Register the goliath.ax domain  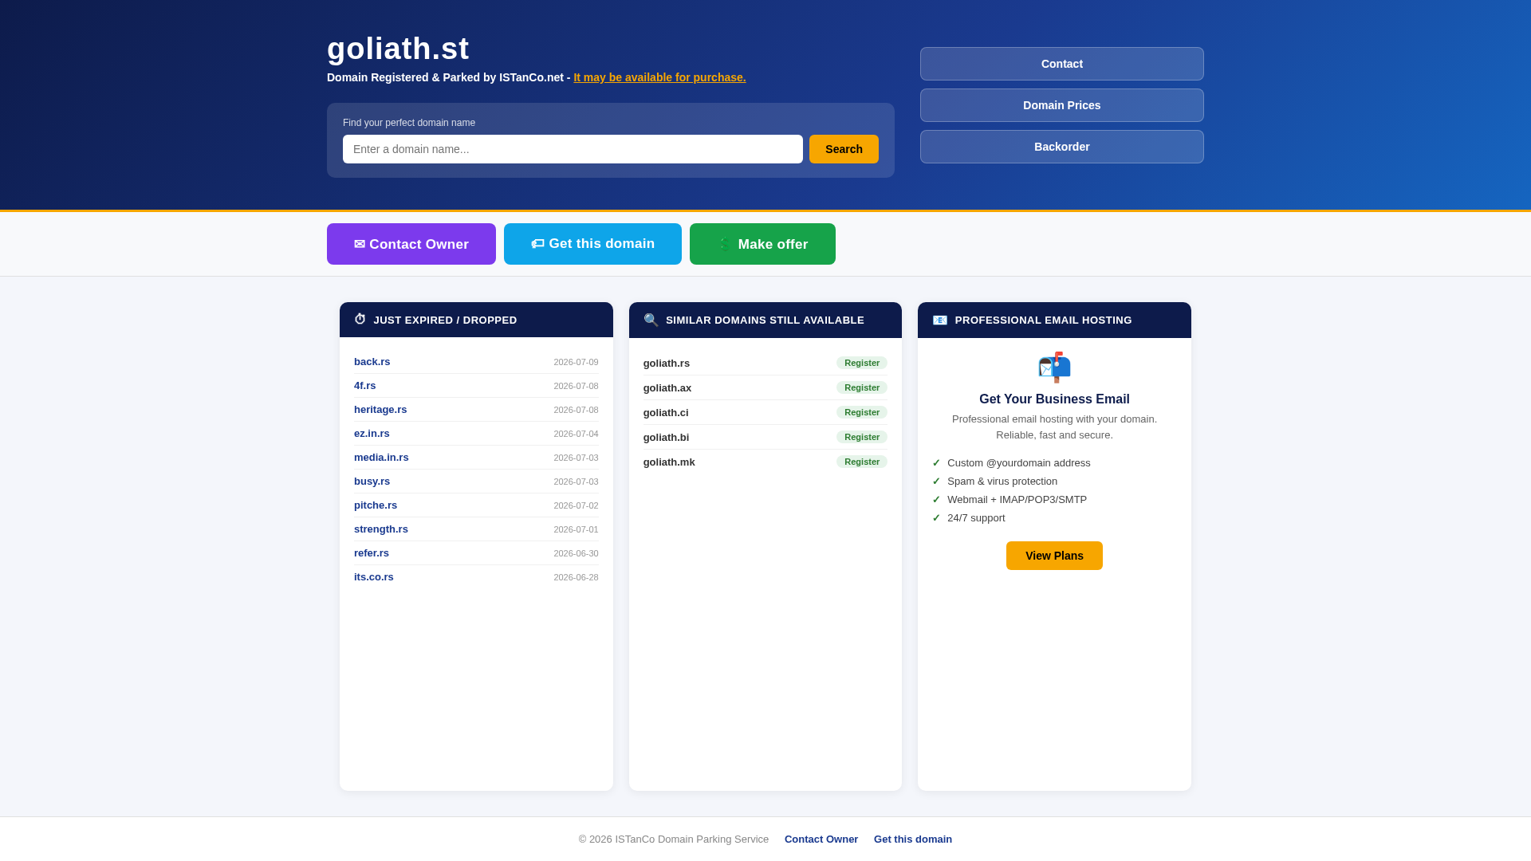[x=862, y=387]
